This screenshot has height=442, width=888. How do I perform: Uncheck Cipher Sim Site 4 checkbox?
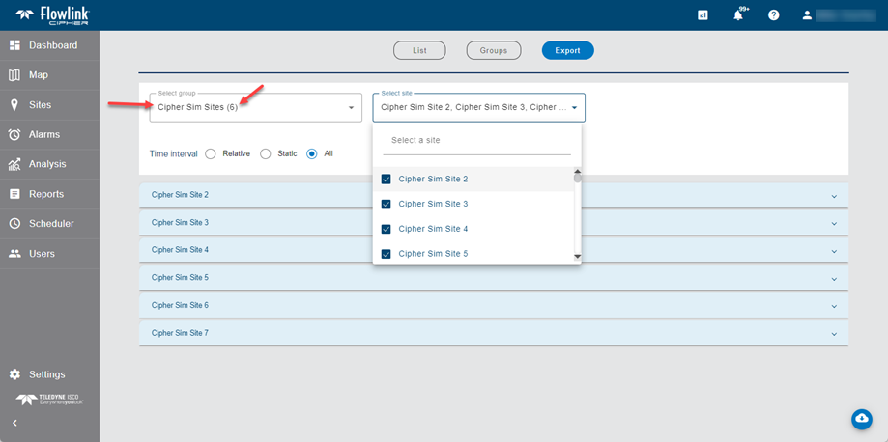[x=387, y=229]
